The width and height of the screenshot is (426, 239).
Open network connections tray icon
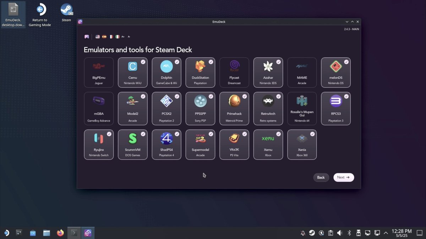pos(377,233)
